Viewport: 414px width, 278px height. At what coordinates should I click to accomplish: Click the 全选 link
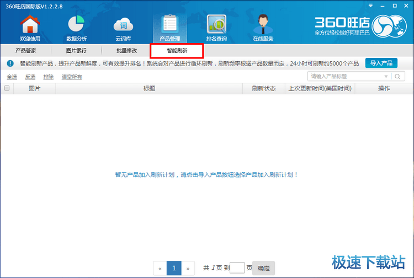[x=12, y=77]
